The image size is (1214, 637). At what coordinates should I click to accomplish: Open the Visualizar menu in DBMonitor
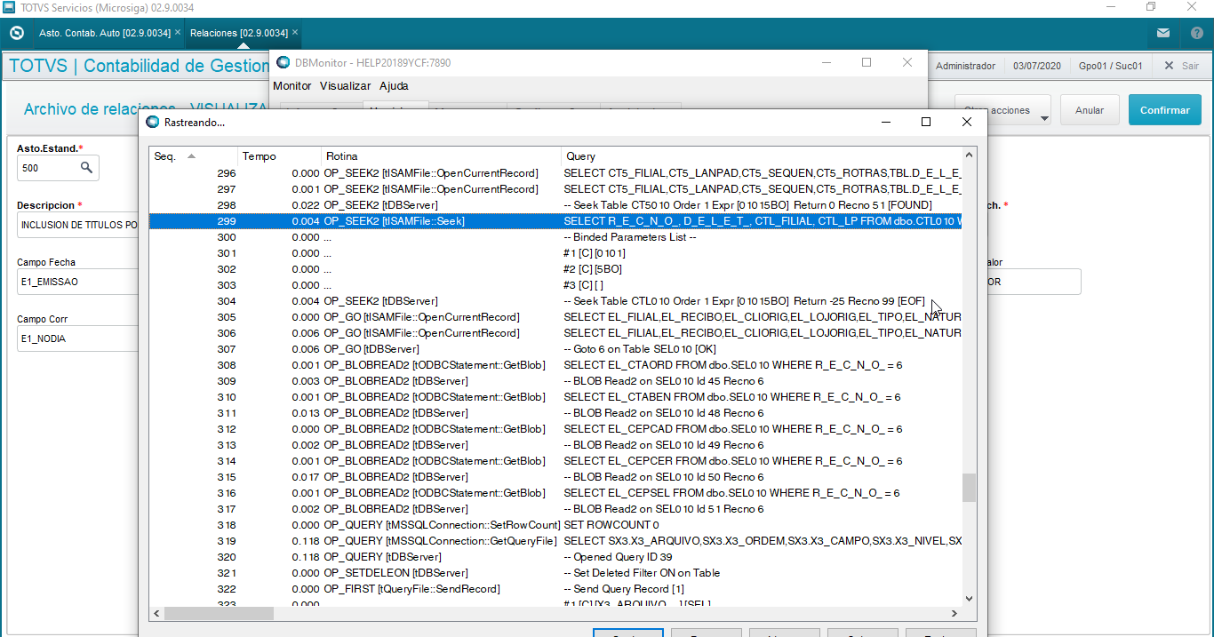pyautogui.click(x=345, y=86)
